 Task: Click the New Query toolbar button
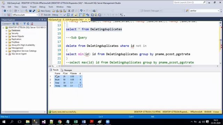pos(44,11)
